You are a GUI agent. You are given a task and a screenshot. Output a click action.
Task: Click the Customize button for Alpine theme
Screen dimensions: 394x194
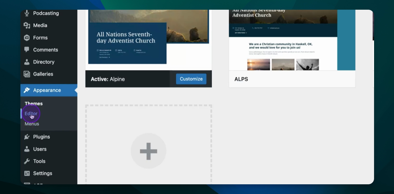coord(191,79)
